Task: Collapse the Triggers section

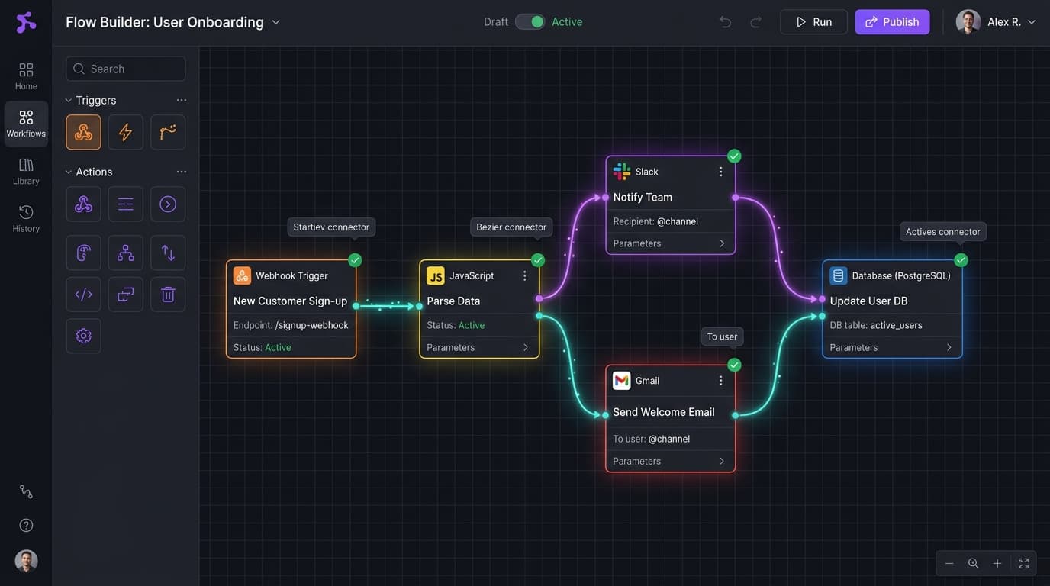Action: [x=68, y=100]
